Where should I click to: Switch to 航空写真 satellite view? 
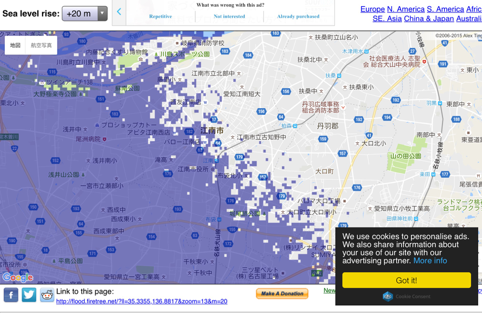[41, 45]
